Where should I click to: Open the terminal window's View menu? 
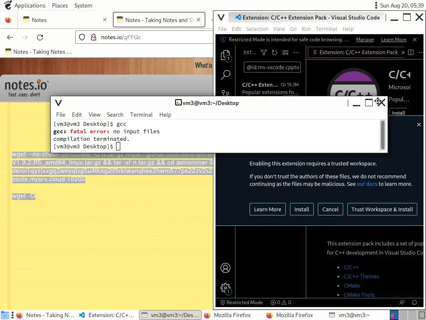[94, 115]
